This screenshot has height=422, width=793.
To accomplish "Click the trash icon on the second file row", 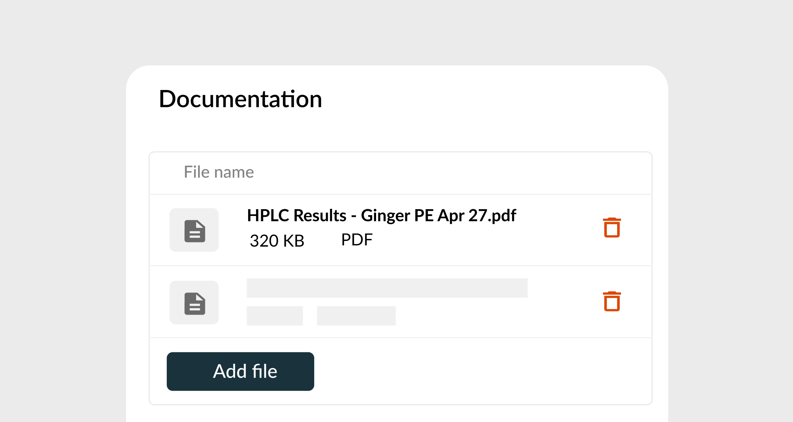I will tap(611, 302).
